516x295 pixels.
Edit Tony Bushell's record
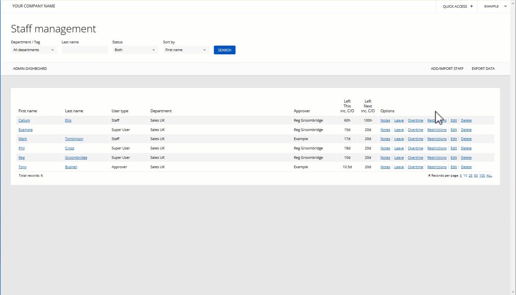tap(454, 167)
